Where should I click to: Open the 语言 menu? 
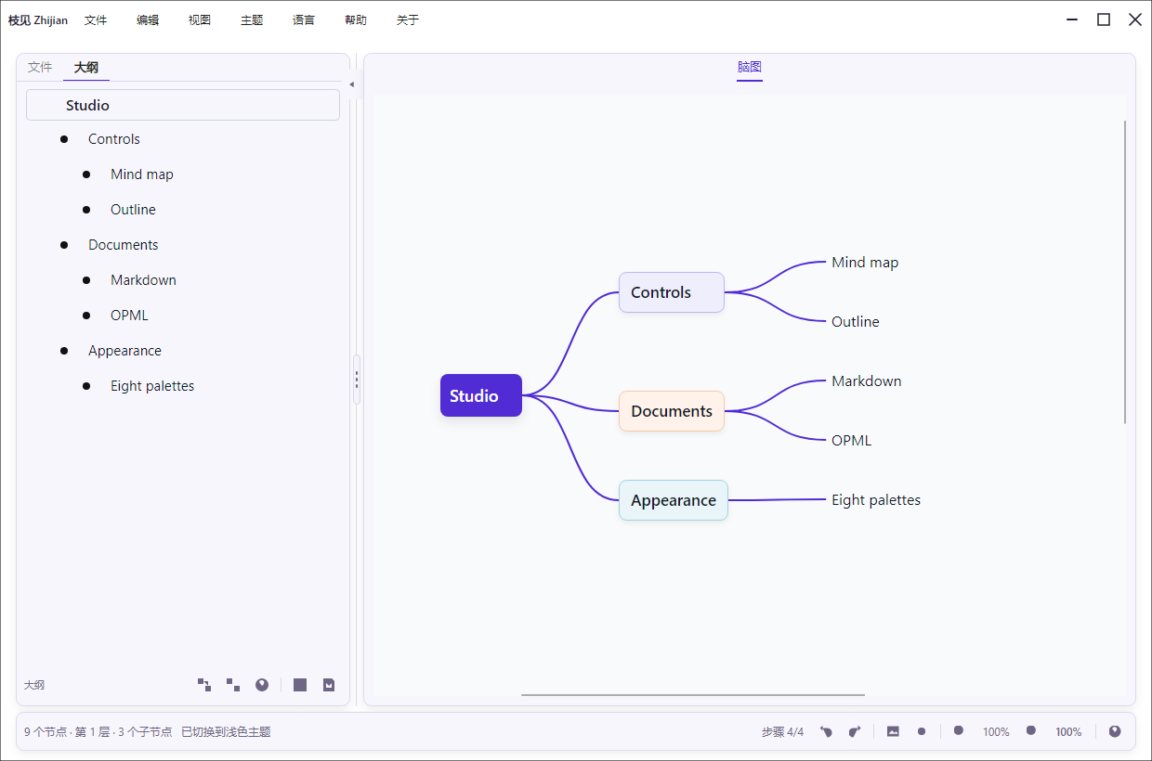(304, 19)
